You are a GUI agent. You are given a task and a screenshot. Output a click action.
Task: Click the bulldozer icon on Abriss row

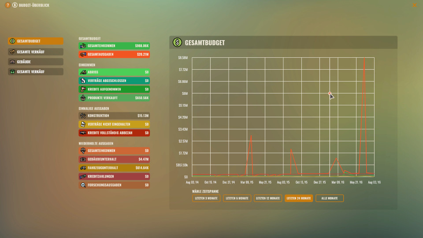point(83,72)
